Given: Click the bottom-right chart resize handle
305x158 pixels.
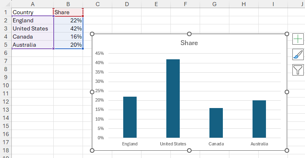Looking at the screenshot, I should click(x=287, y=150).
